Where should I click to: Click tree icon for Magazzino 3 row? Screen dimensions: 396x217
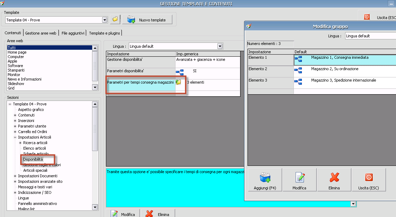(x=298, y=82)
